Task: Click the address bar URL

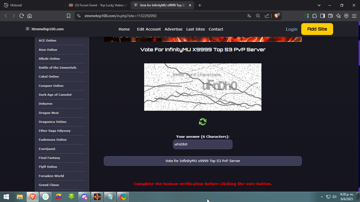Action: coord(121,16)
